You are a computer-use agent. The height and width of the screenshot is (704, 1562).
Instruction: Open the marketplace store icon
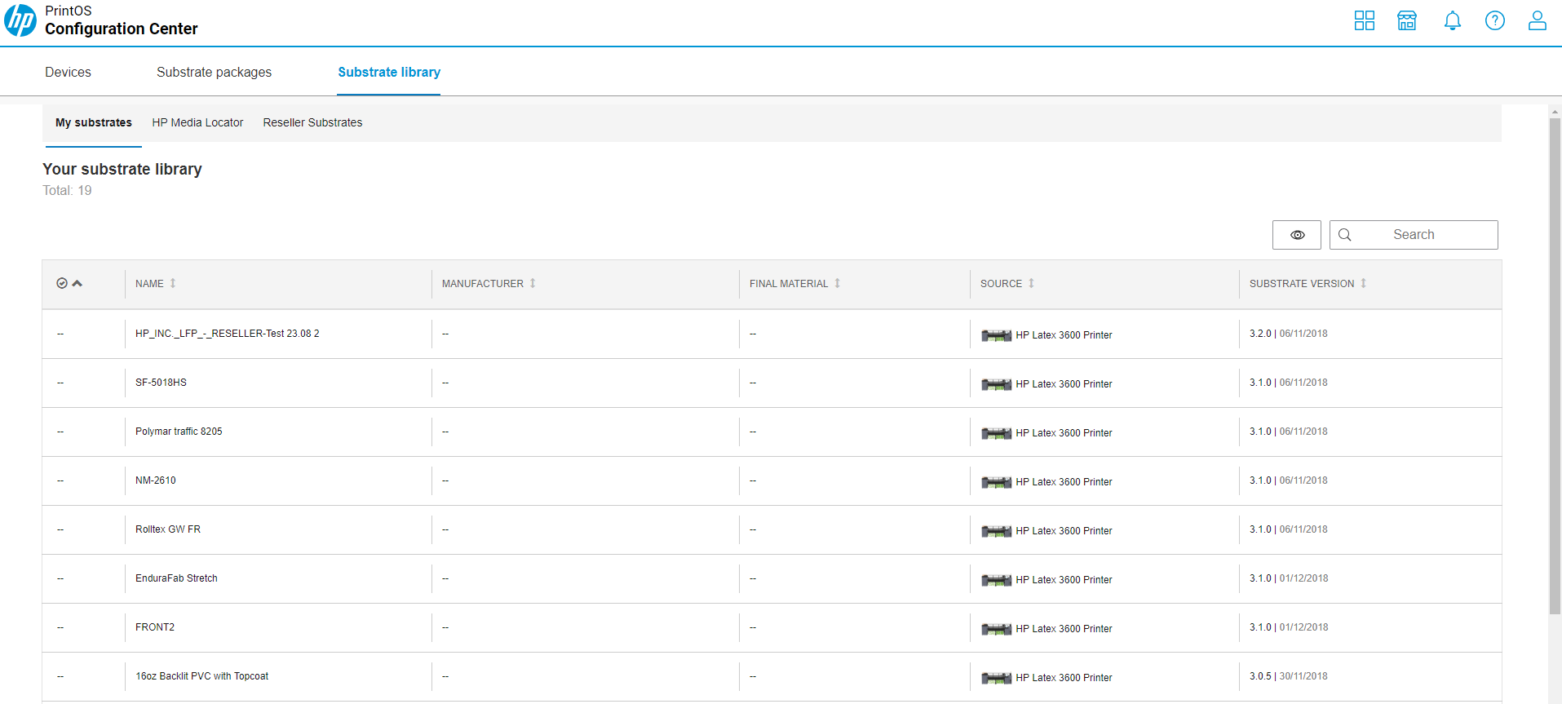point(1407,20)
